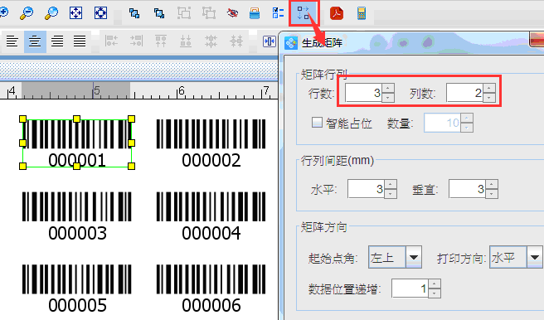Click the center horizontally icon
This screenshot has height=320, width=544.
click(211, 41)
